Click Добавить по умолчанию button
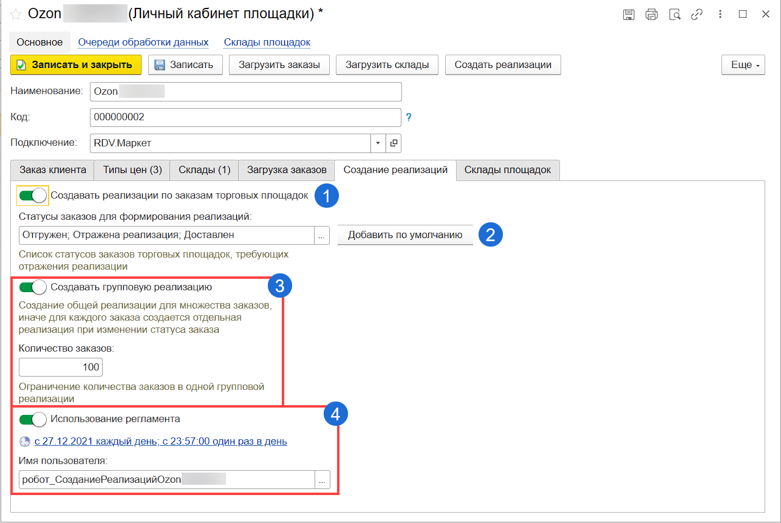The height and width of the screenshot is (523, 781). point(405,235)
